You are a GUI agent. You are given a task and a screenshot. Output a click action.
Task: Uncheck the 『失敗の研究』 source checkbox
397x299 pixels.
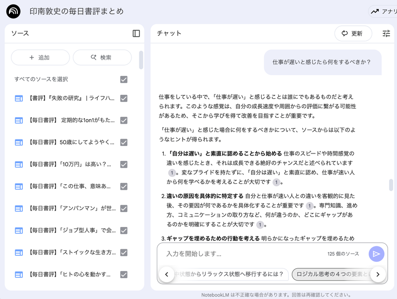point(124,98)
